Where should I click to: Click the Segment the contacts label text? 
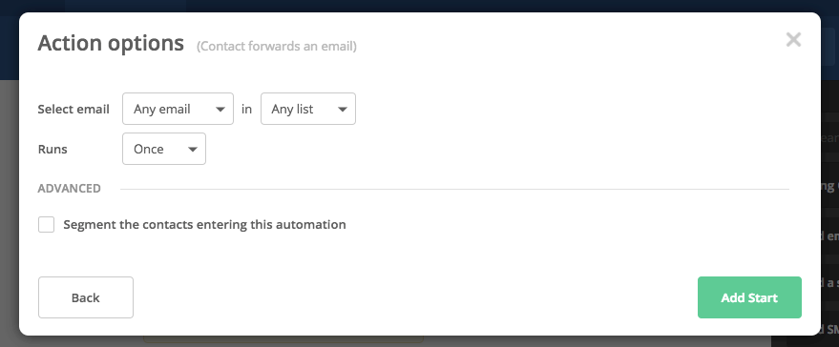click(x=204, y=225)
